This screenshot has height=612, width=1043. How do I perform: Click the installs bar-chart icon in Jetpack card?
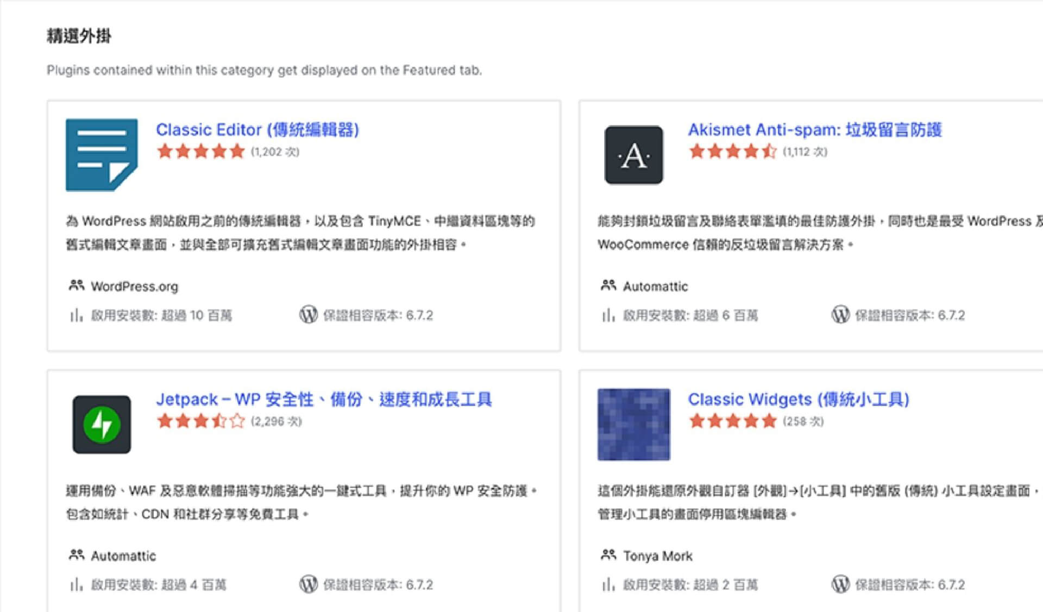76,585
